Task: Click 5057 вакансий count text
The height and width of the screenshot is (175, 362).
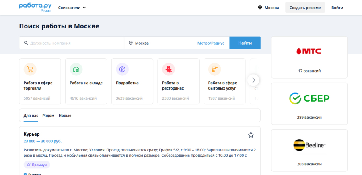Action: 37,98
